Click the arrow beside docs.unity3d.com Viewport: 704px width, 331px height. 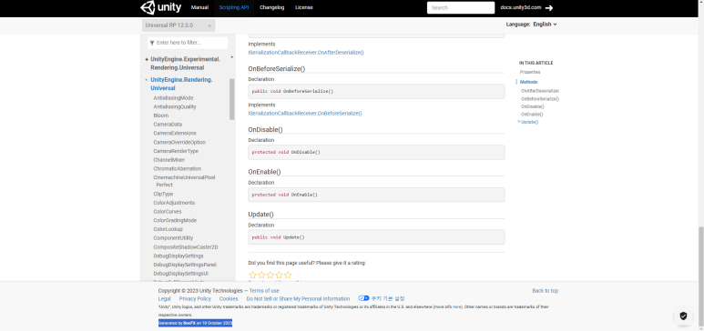pos(548,7)
